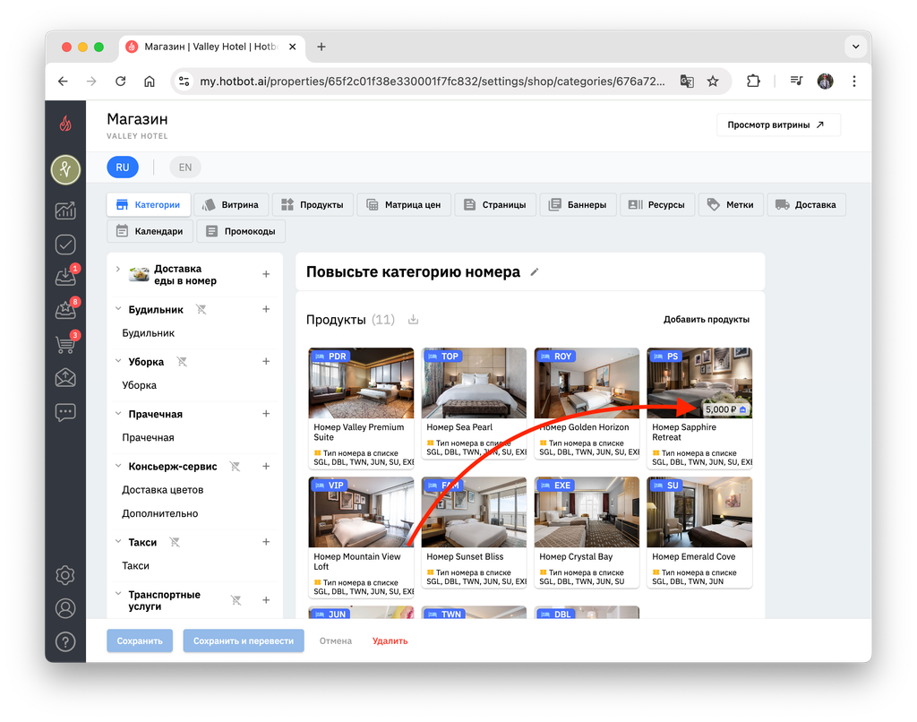Open the Матрица цен tab

click(x=404, y=205)
